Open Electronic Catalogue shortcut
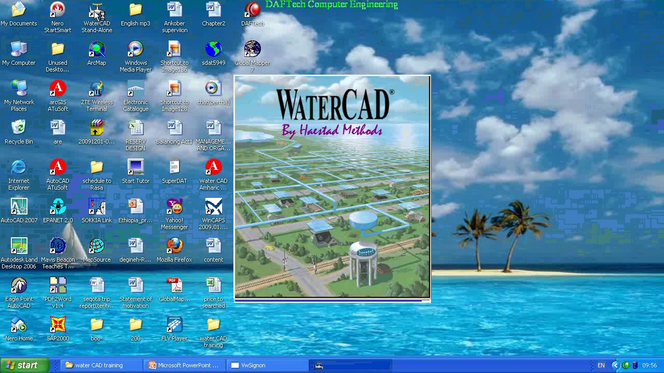This screenshot has height=373, width=664. point(135,89)
